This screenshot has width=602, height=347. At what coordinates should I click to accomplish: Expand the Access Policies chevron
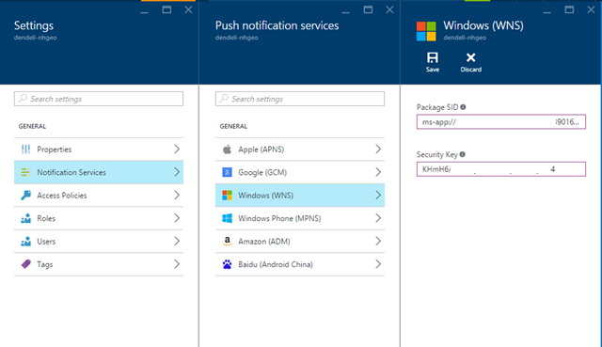tap(177, 195)
